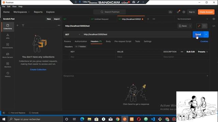
Task: Open the Monitors sidebar section
Action: tap(7, 65)
